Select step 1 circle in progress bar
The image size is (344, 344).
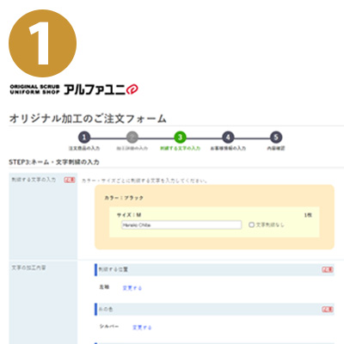(84, 138)
